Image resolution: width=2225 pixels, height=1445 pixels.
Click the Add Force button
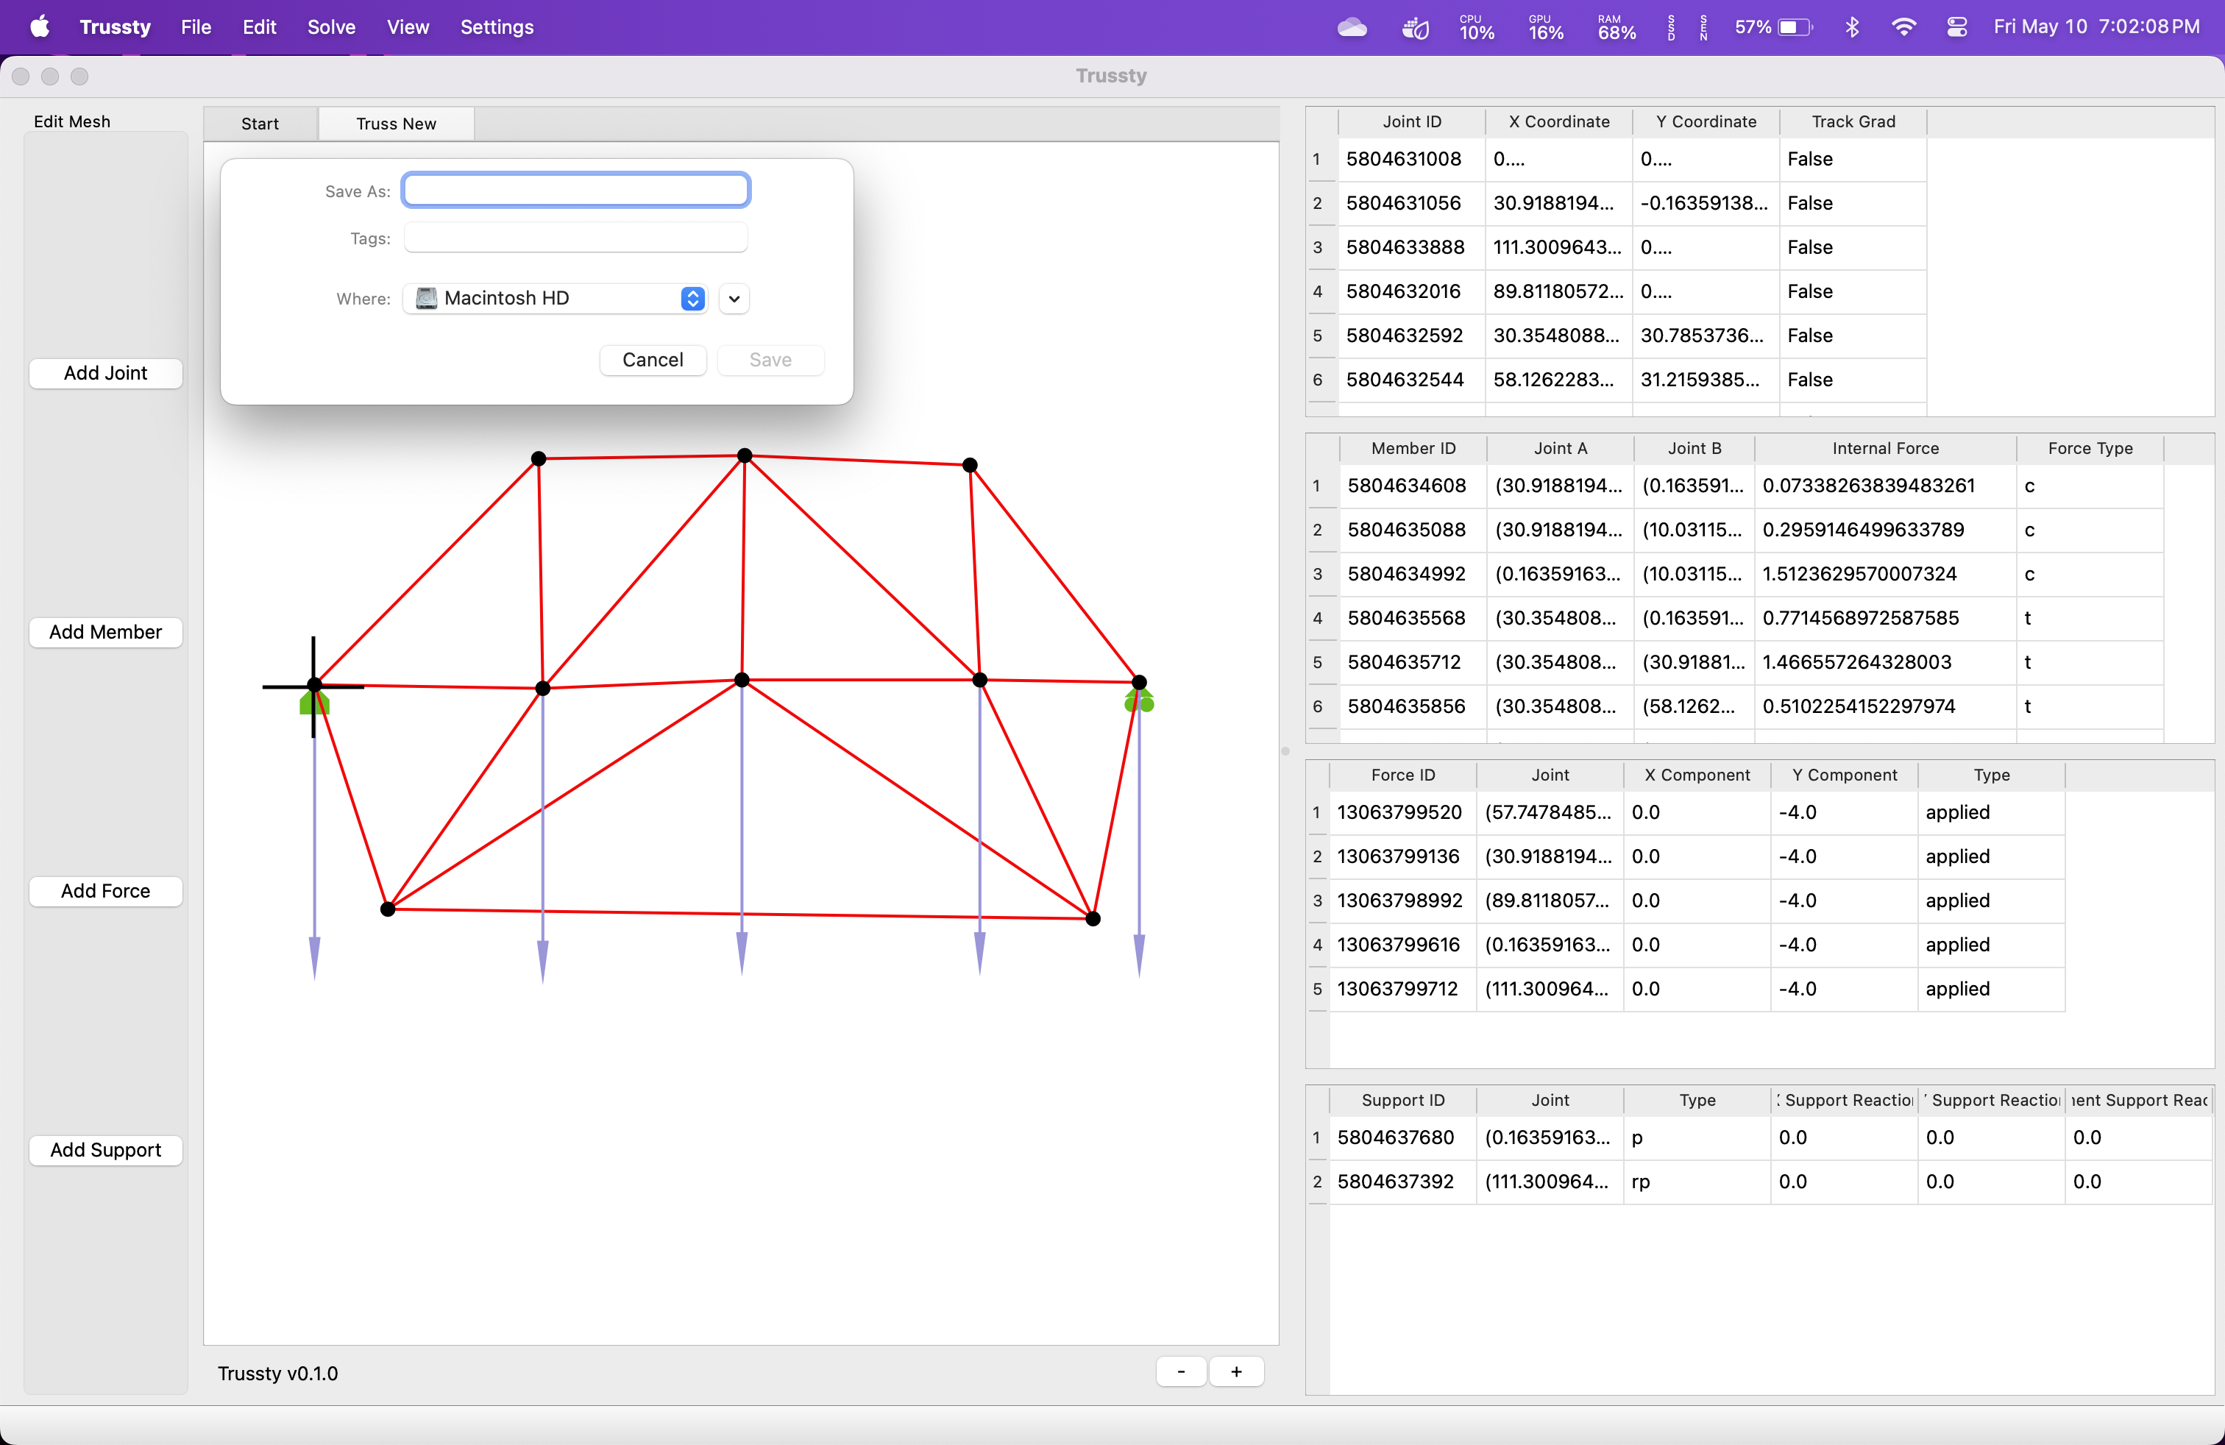106,891
